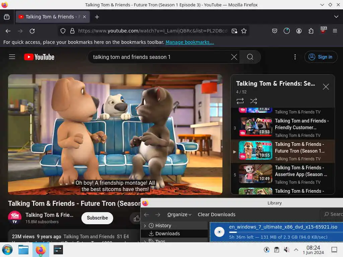This screenshot has height=257, width=343.
Task: Open tracking protection shield icon
Action: 63,31
